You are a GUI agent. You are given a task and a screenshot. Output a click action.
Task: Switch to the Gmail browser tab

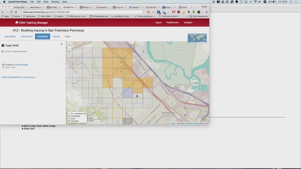tap(20, 8)
